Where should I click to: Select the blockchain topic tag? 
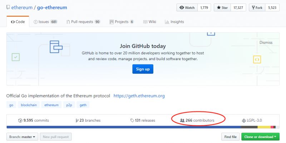pos(29,105)
